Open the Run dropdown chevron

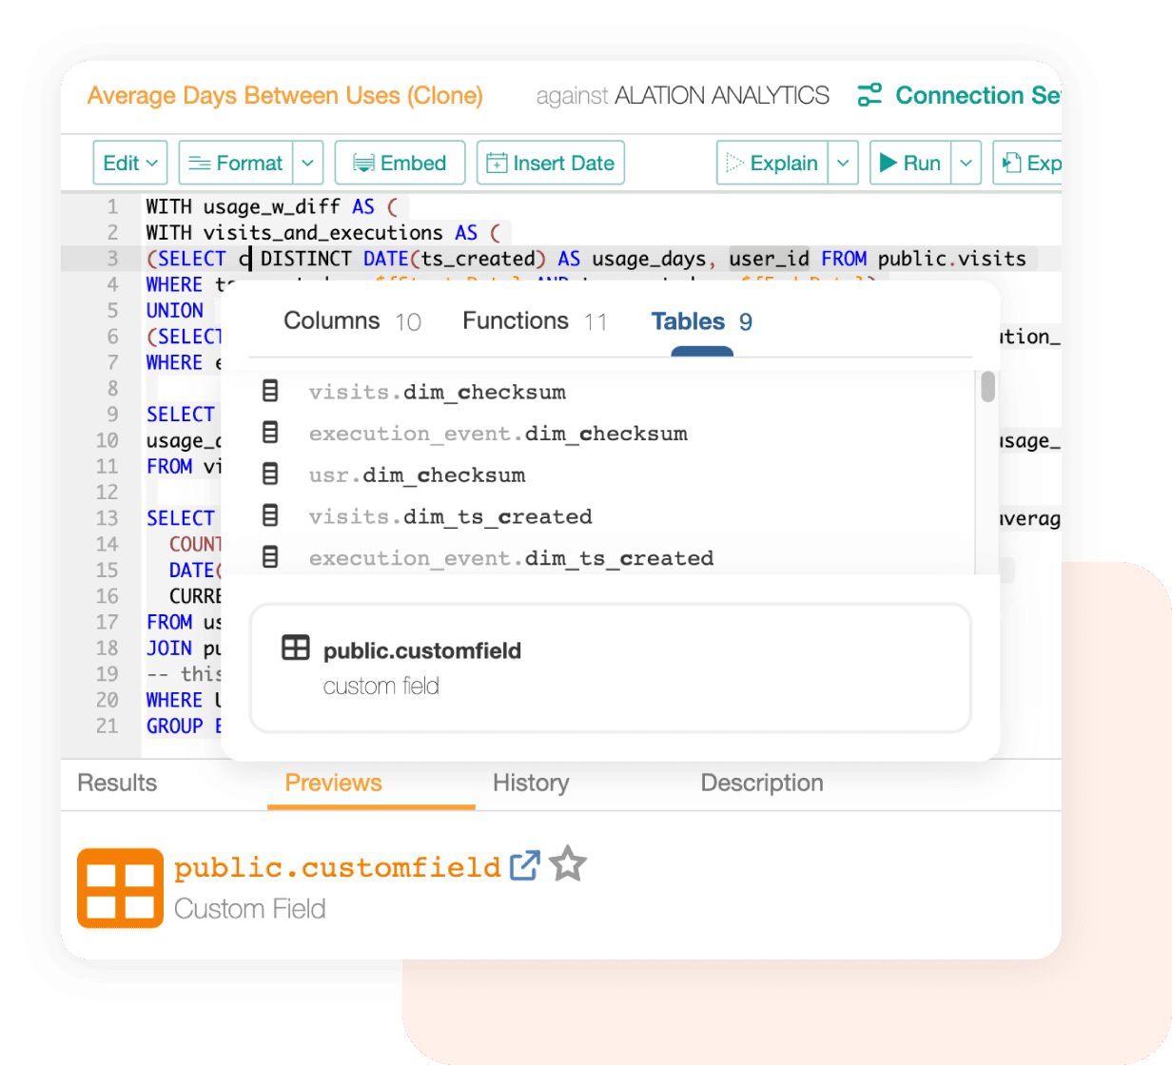[967, 162]
